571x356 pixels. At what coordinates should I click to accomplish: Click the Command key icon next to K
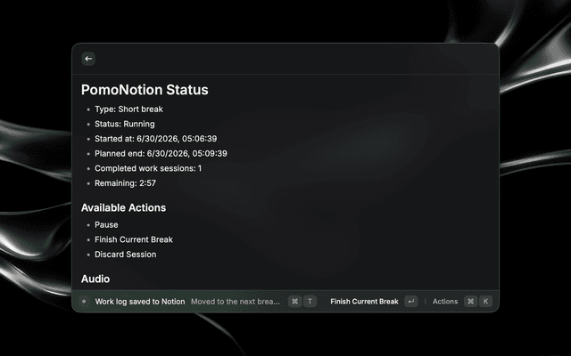pos(471,302)
